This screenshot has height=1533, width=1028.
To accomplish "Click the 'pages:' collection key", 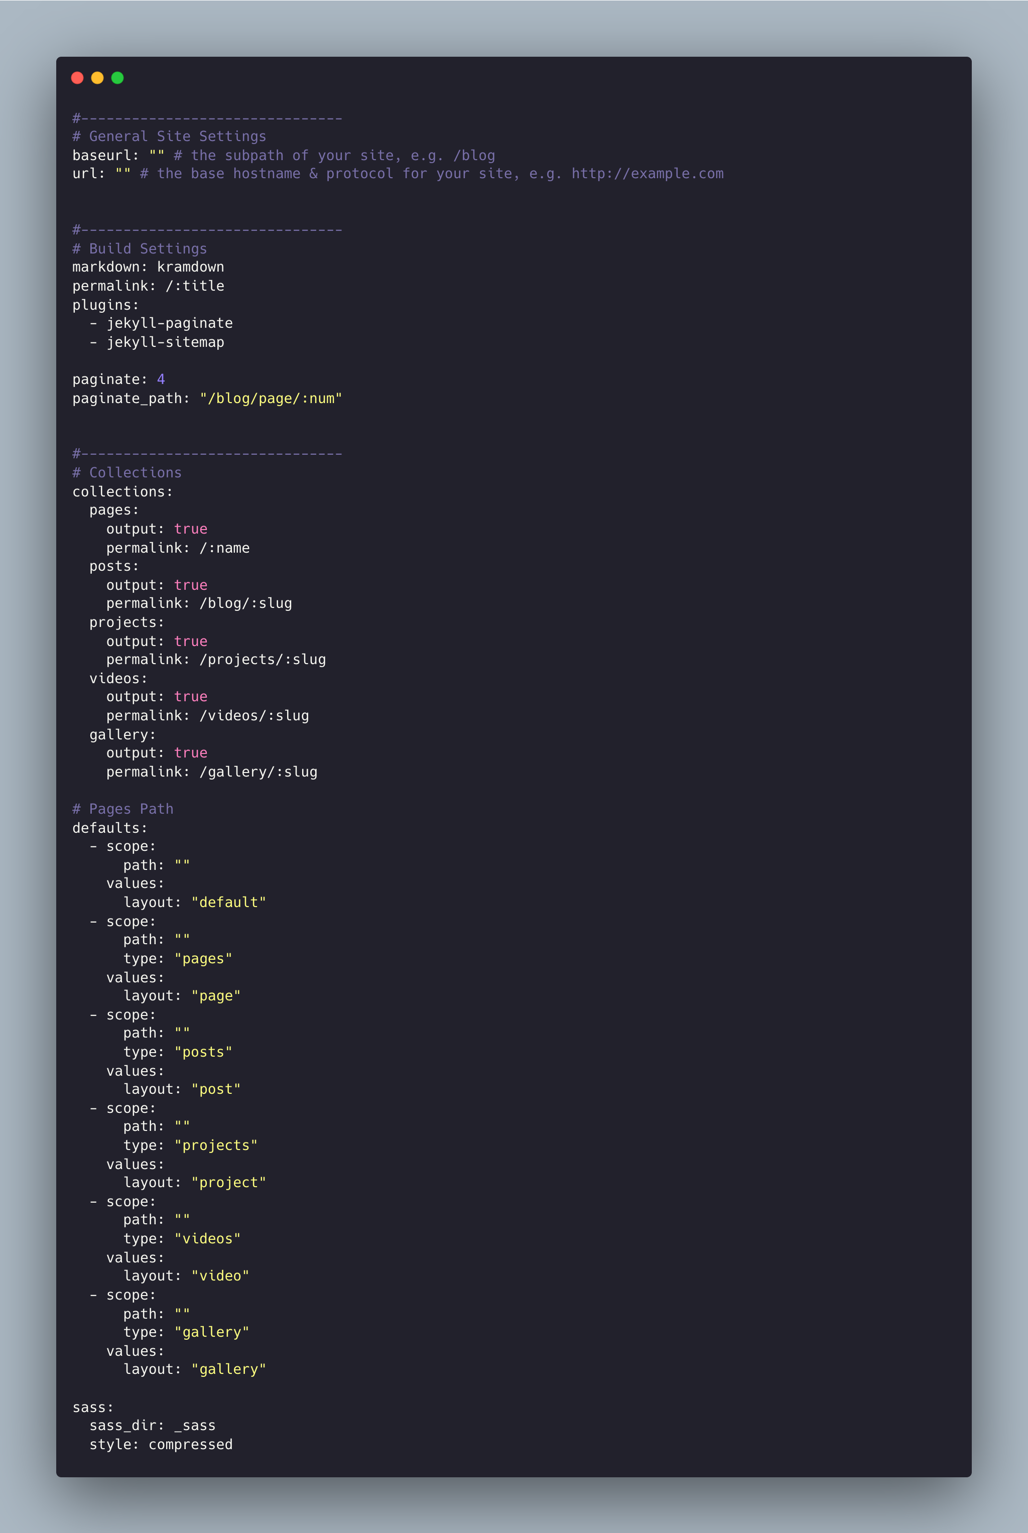I will tap(114, 510).
